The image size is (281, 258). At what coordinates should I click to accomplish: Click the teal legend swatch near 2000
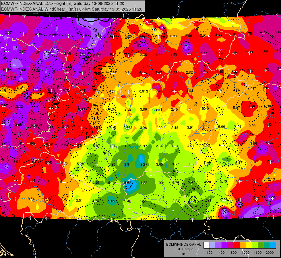click(267, 245)
